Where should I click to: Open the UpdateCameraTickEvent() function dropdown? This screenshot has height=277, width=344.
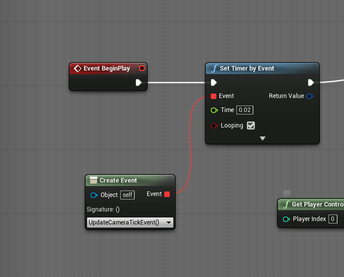[x=130, y=222]
